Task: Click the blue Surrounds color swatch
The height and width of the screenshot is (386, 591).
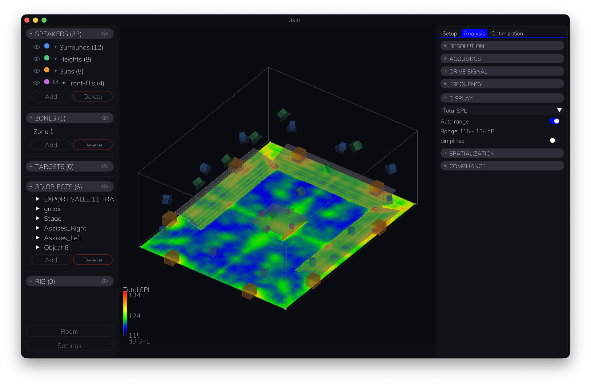Action: (47, 46)
